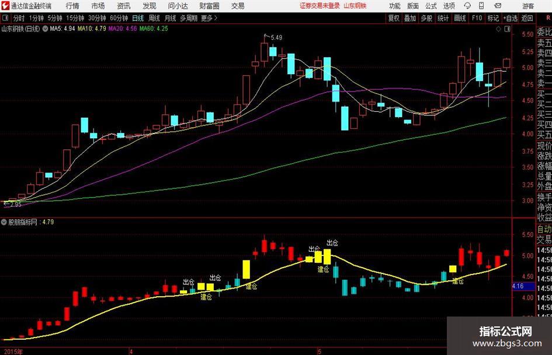552x355 pixels.
Task: Click the MA5: 4.94 indicator label
Action: coord(63,29)
